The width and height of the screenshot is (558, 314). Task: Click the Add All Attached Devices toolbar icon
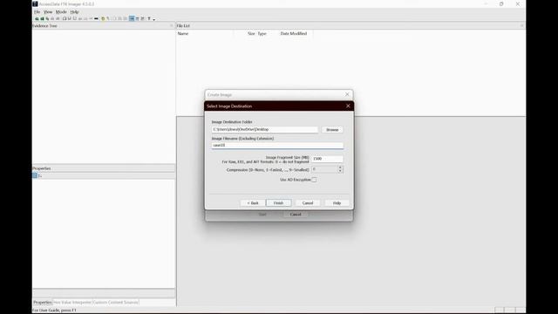[x=43, y=18]
